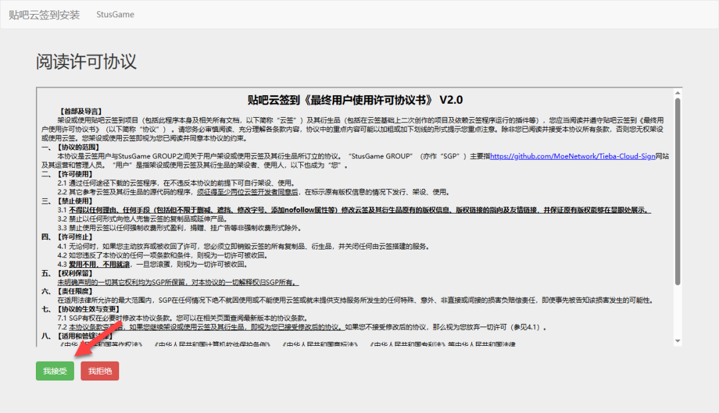
Task: Click the agreement scrollbar down arrow
Action: tap(678, 342)
